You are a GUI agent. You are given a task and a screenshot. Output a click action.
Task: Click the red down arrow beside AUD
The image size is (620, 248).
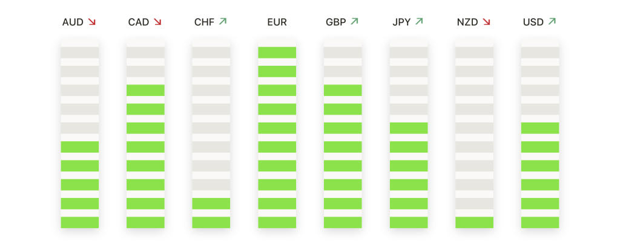coord(92,22)
